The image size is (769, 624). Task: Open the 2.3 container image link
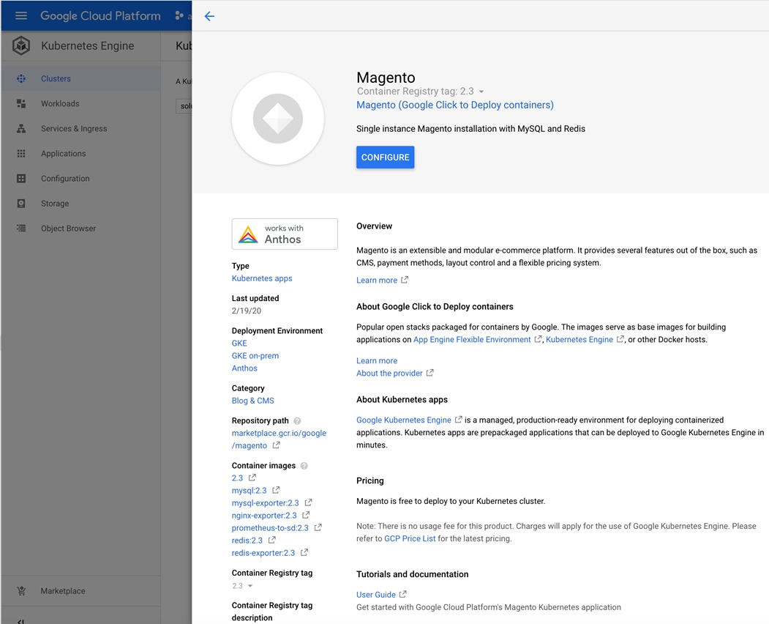coord(237,478)
